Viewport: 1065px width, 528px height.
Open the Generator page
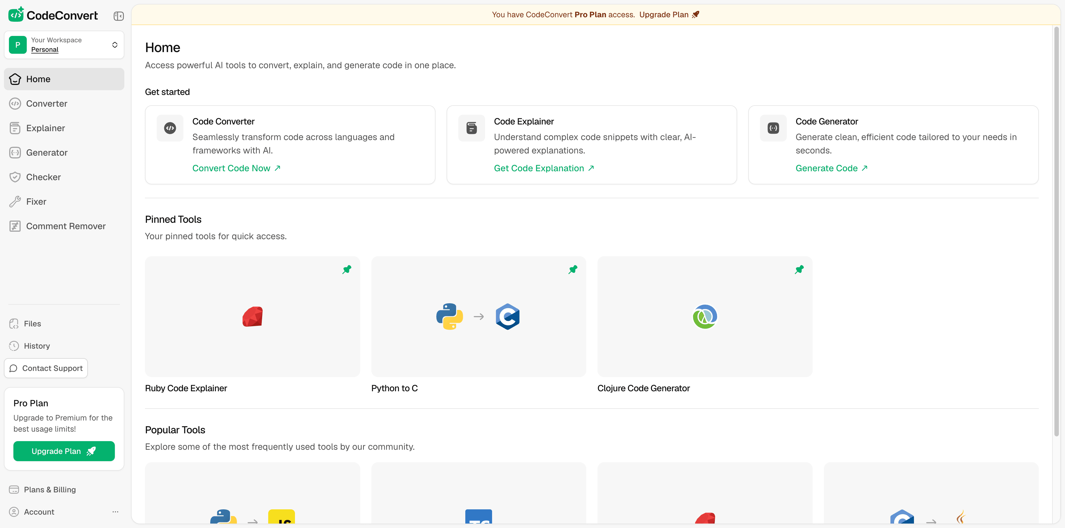[x=64, y=152]
